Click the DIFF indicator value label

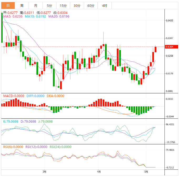[35, 96]
